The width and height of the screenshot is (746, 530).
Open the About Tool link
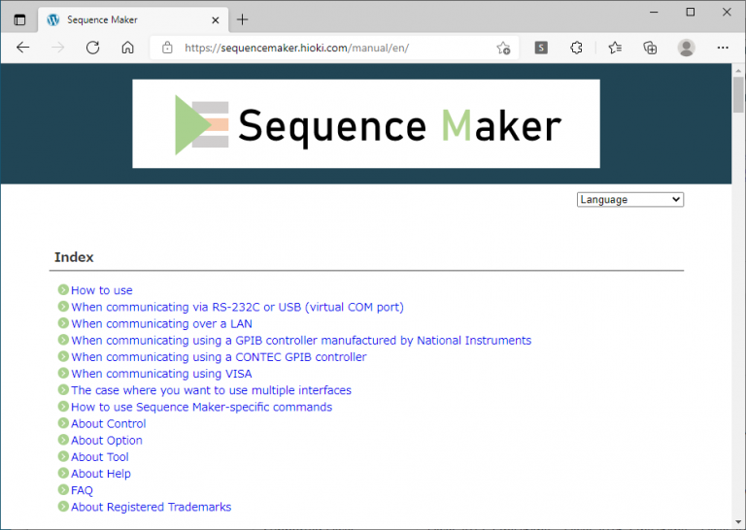(100, 457)
